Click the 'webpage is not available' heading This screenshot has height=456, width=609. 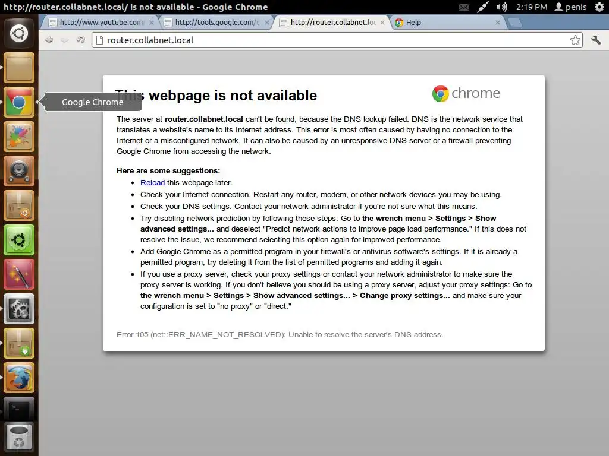pyautogui.click(x=233, y=96)
